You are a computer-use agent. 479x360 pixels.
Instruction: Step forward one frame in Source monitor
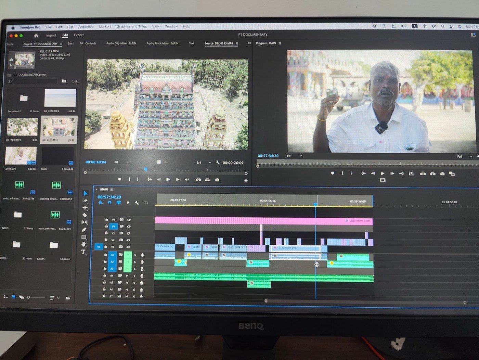click(x=178, y=179)
